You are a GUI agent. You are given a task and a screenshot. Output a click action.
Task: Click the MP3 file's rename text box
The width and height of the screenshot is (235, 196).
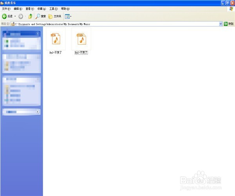tap(81, 53)
